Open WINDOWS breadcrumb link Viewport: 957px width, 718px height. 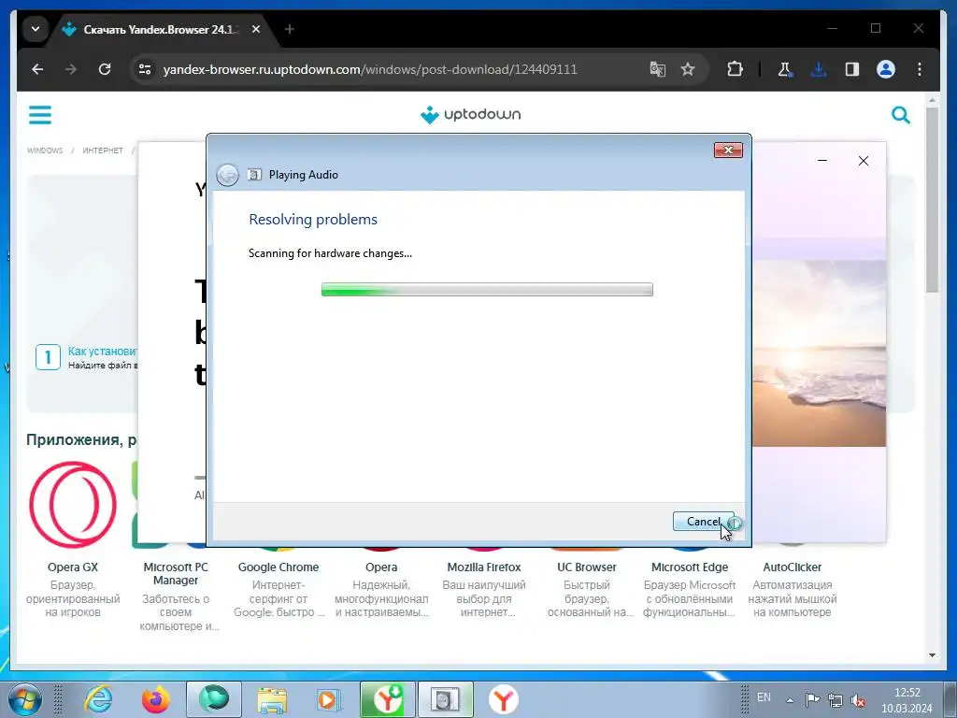coord(45,151)
